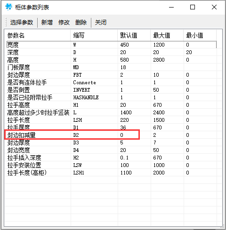
Task: Click the app icon in title bar
Action: 8,7
